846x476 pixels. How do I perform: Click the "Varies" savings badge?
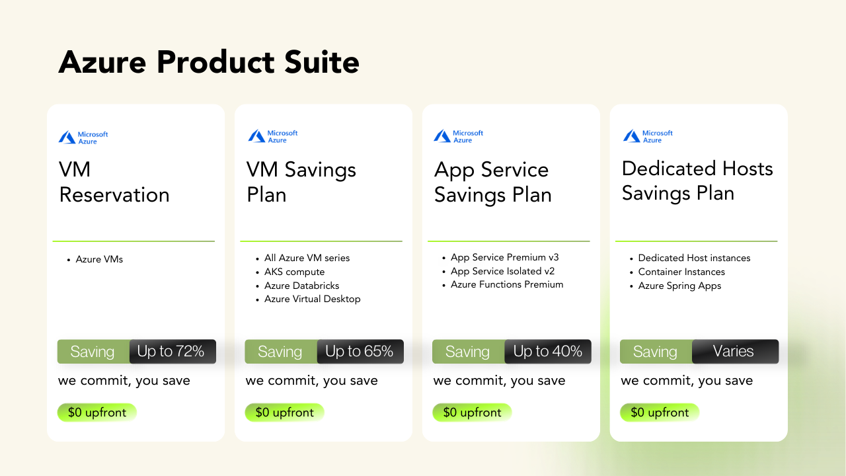pyautogui.click(x=734, y=352)
